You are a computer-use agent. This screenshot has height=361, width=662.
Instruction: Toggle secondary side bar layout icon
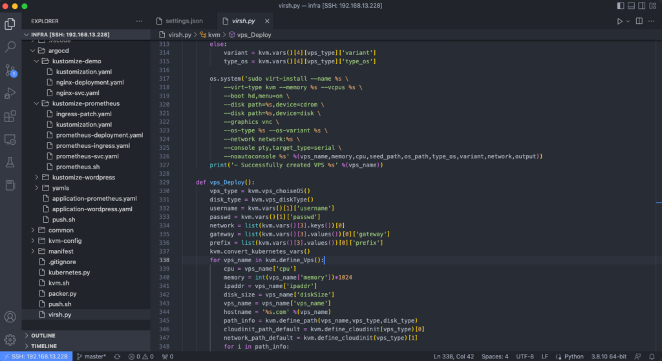point(642,5)
